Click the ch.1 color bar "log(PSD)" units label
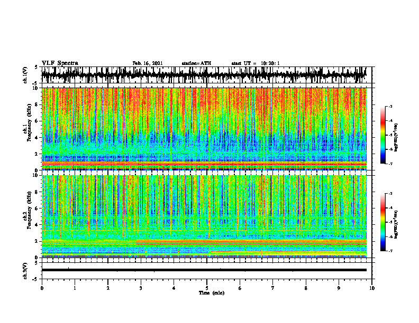 (x=396, y=137)
